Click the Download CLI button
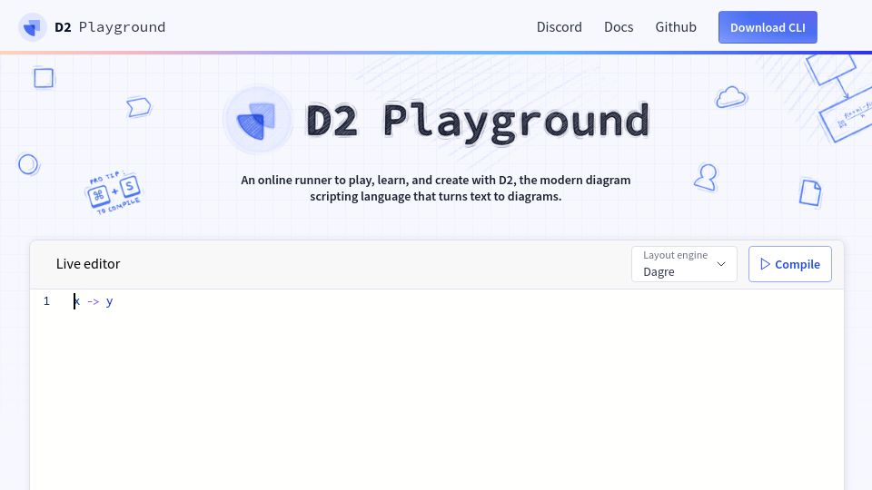 tap(768, 27)
